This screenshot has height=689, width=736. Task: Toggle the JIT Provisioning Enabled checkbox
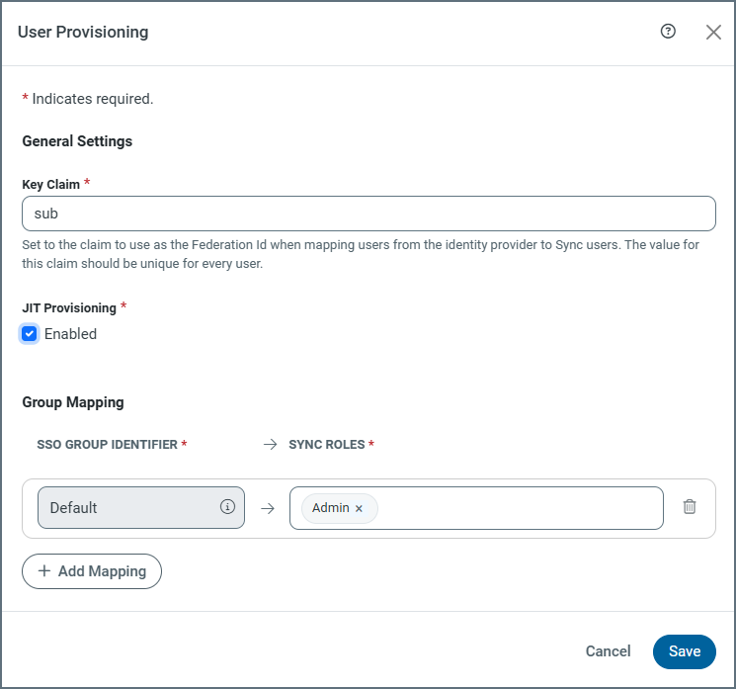30,334
